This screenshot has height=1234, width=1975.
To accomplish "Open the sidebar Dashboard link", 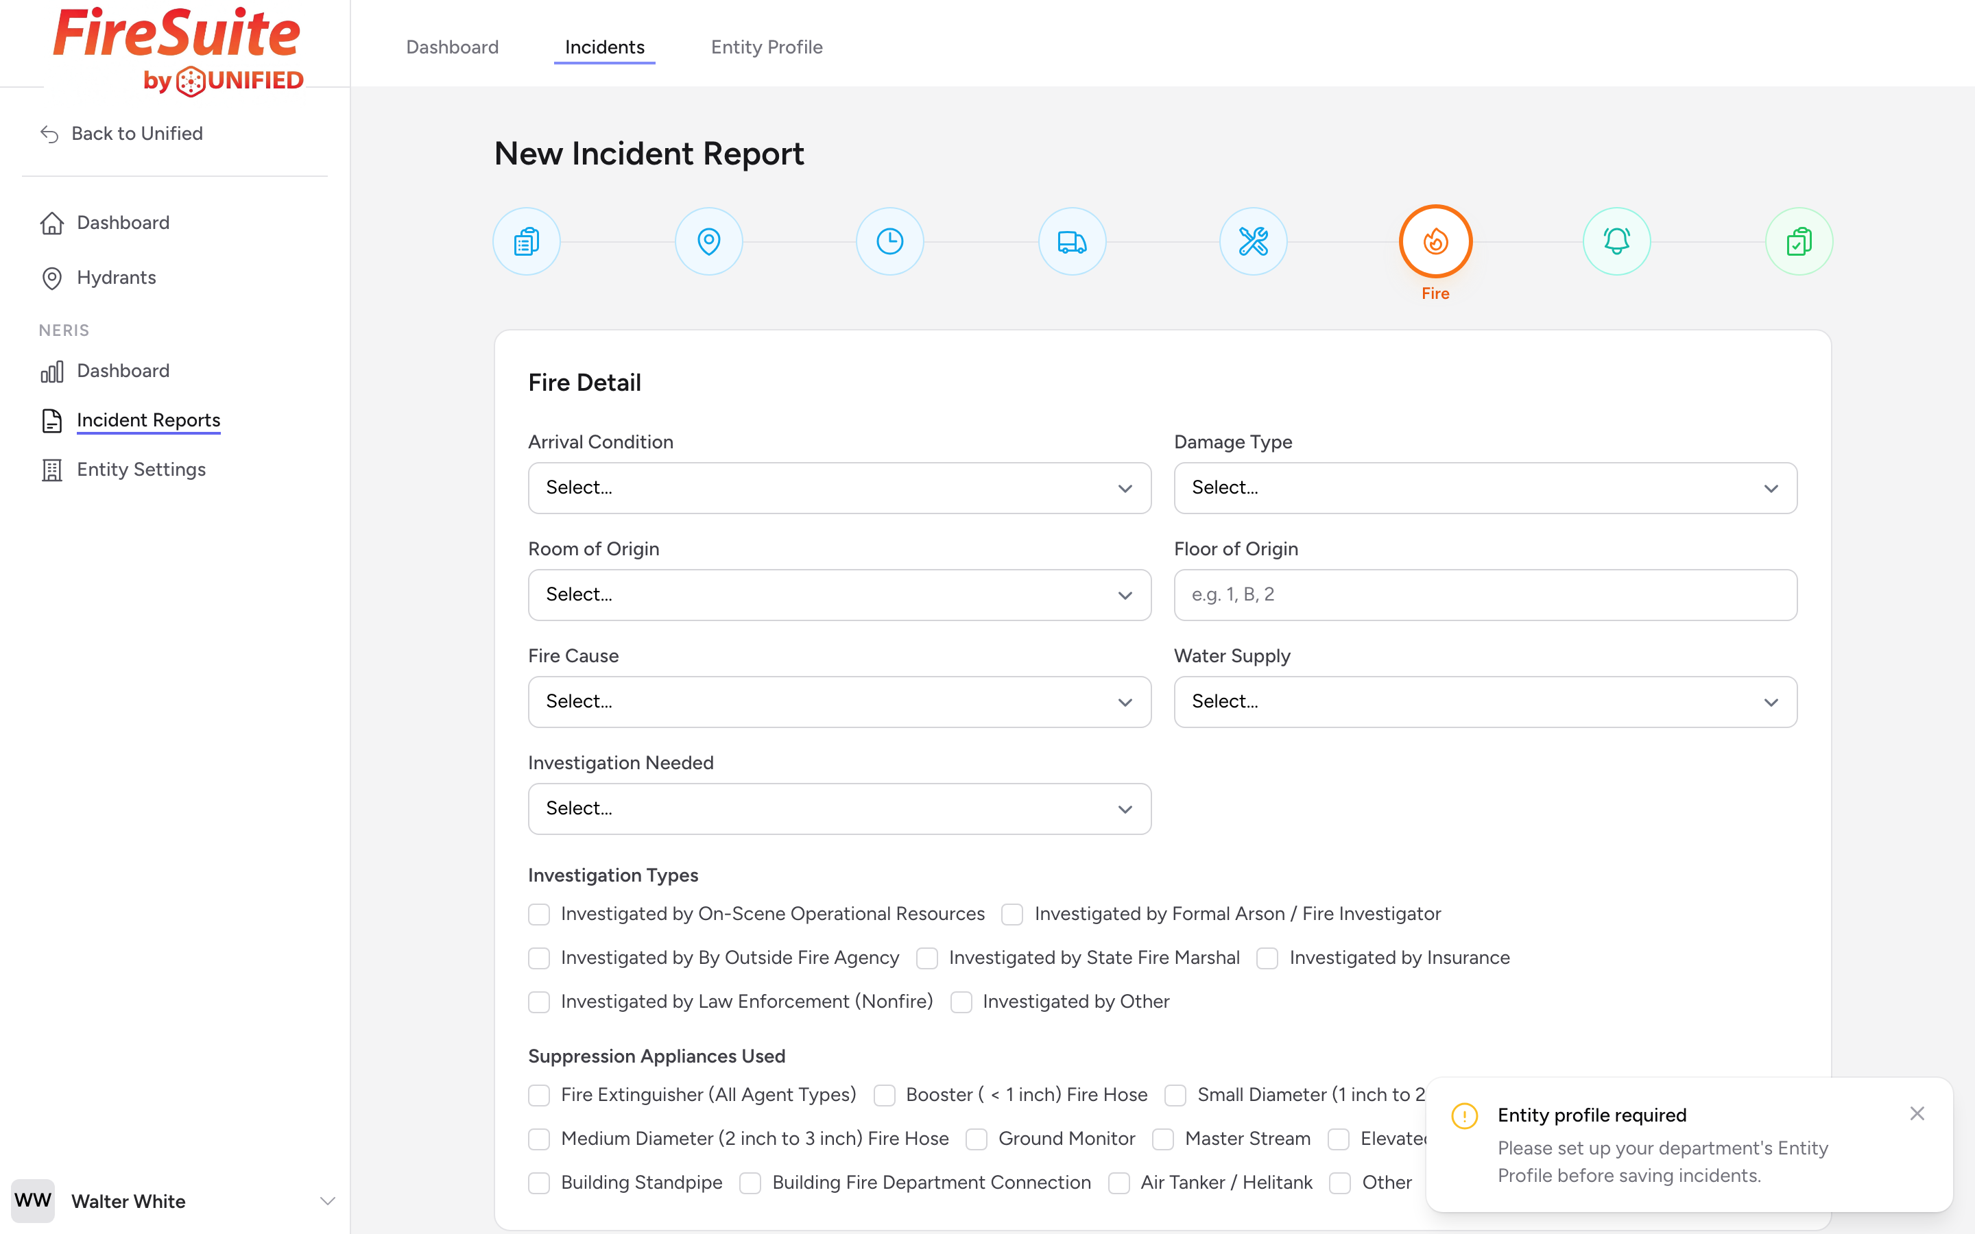I will tap(123, 223).
